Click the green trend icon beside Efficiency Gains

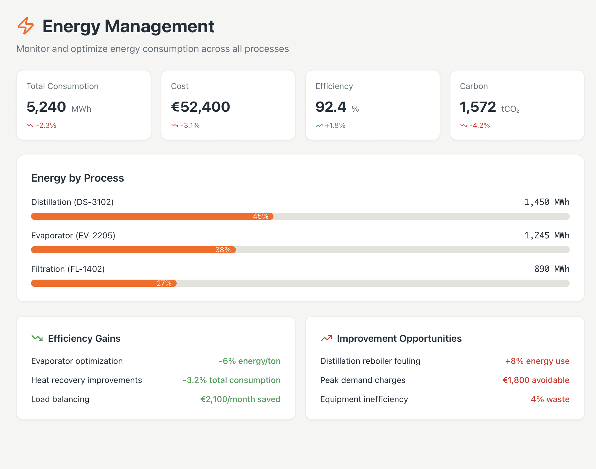(37, 338)
